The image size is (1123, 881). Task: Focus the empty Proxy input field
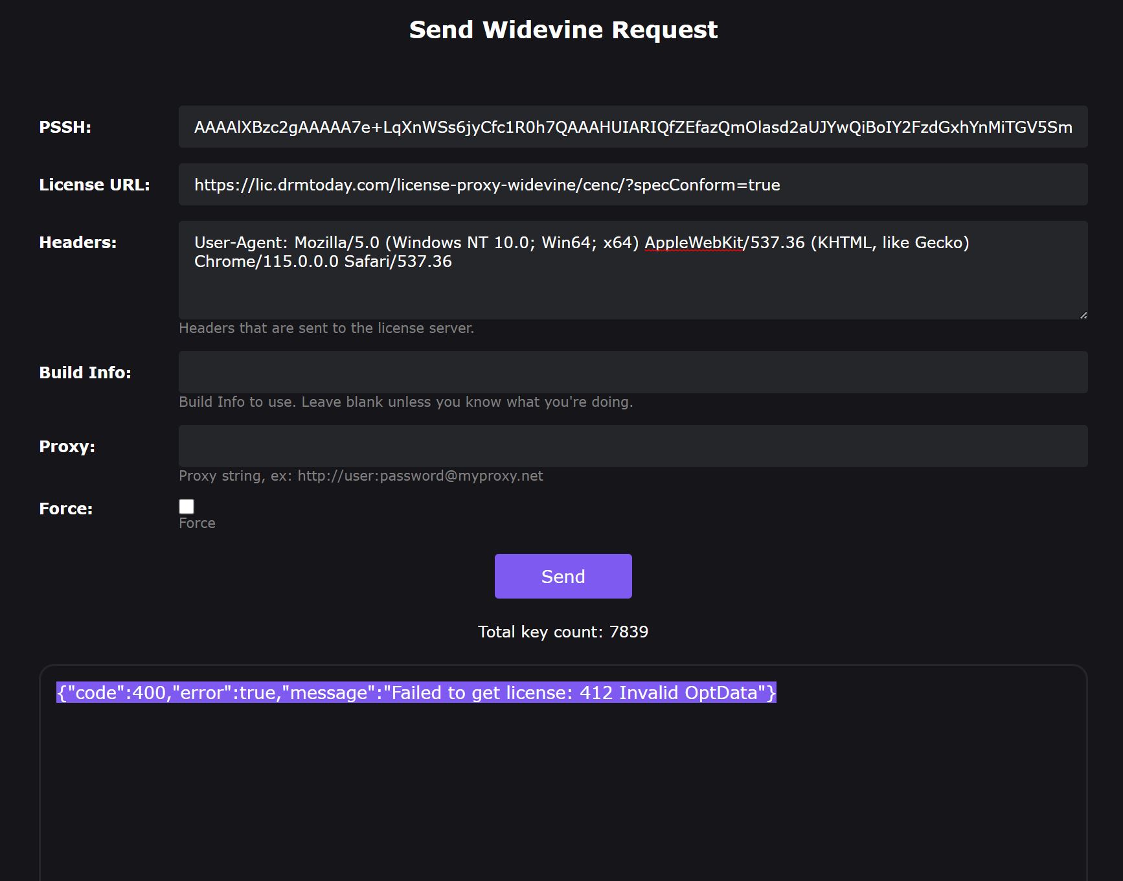coord(632,446)
